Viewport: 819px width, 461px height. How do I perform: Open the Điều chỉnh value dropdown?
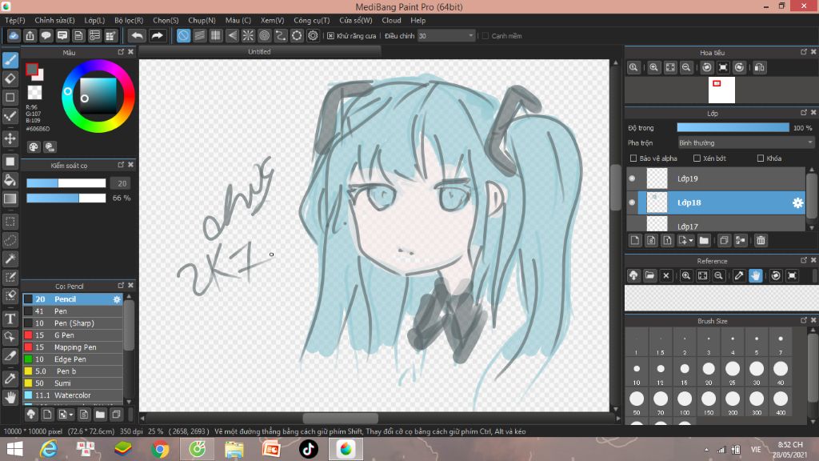[470, 36]
